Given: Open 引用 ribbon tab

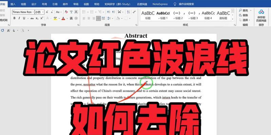Looking at the screenshot, I should 55,4.
